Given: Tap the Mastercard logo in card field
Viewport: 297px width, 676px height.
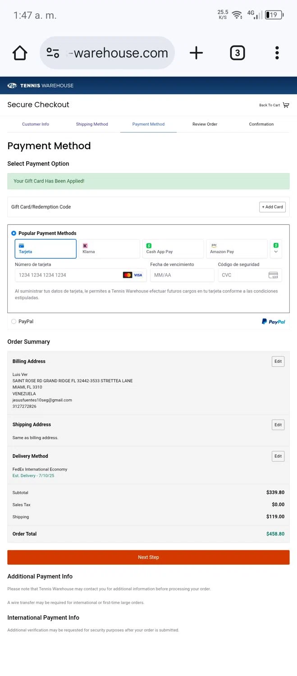Looking at the screenshot, I should pyautogui.click(x=128, y=275).
